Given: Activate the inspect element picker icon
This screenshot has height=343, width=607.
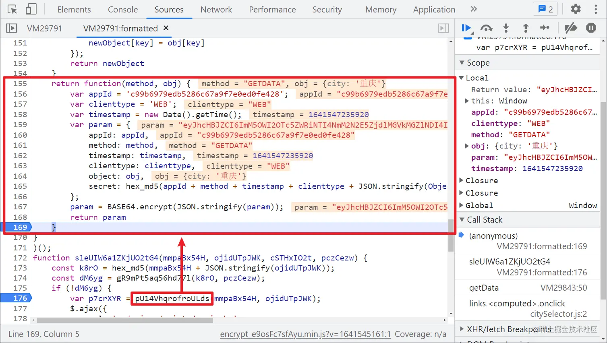Looking at the screenshot, I should [x=12, y=9].
